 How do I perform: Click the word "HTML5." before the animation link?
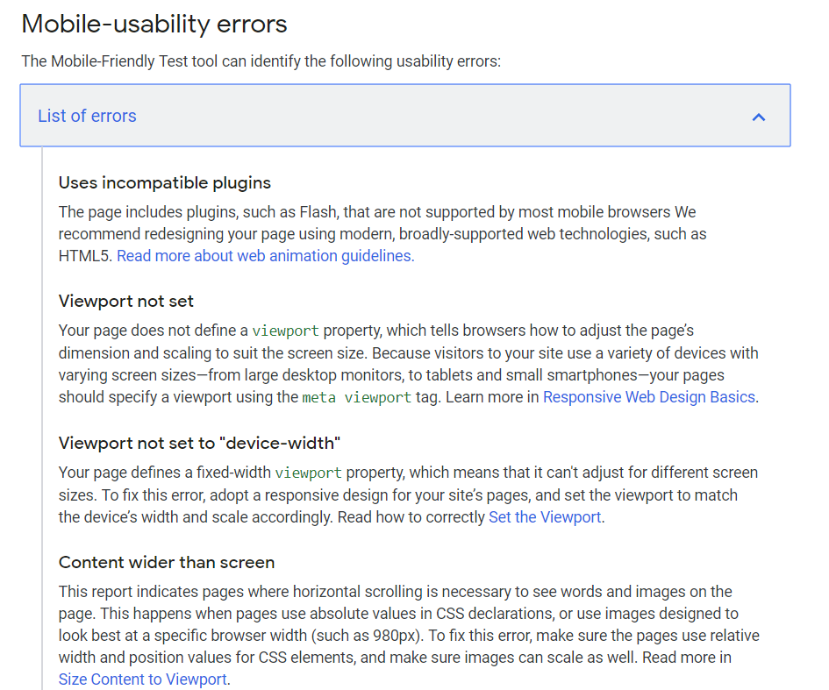pyautogui.click(x=86, y=256)
